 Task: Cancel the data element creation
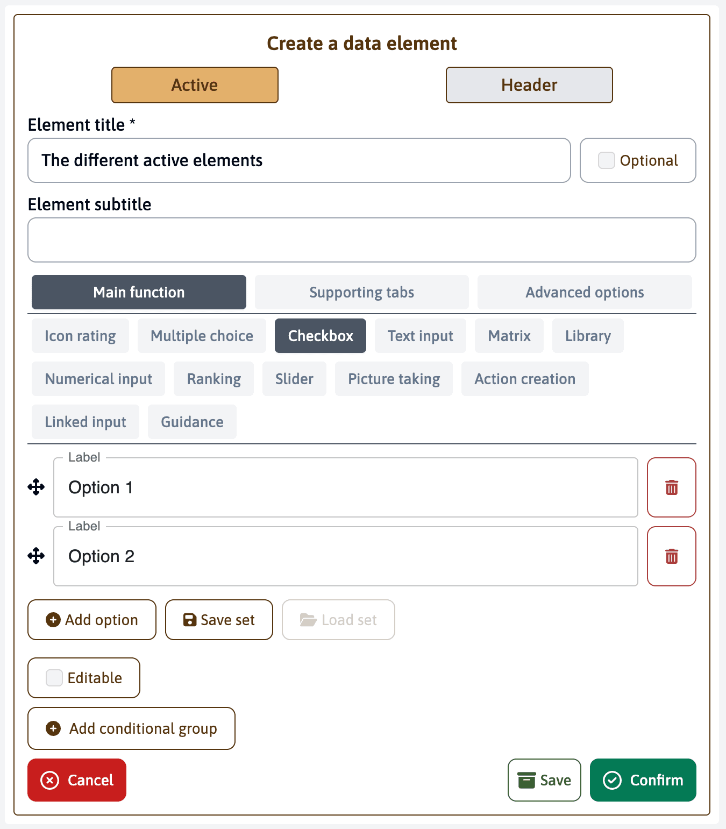coord(77,780)
